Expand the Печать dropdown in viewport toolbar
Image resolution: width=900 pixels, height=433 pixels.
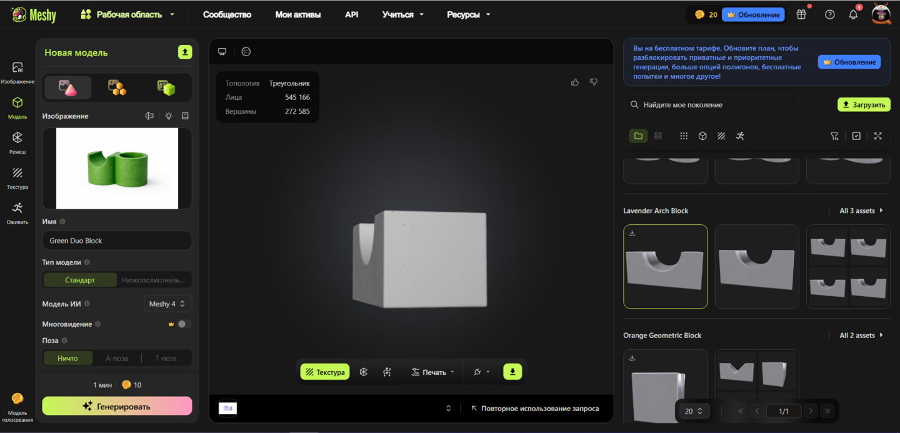(433, 372)
